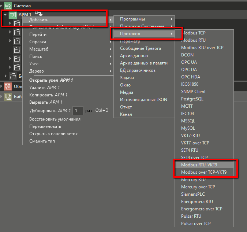The image size is (247, 232).
Task: Click the link arrow icon next to АРМ 1
Action: pos(37,14)
